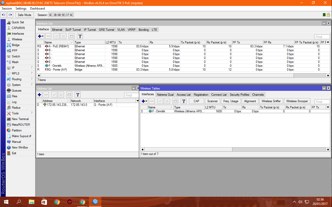Click the Freq. Usage button

coord(231,101)
